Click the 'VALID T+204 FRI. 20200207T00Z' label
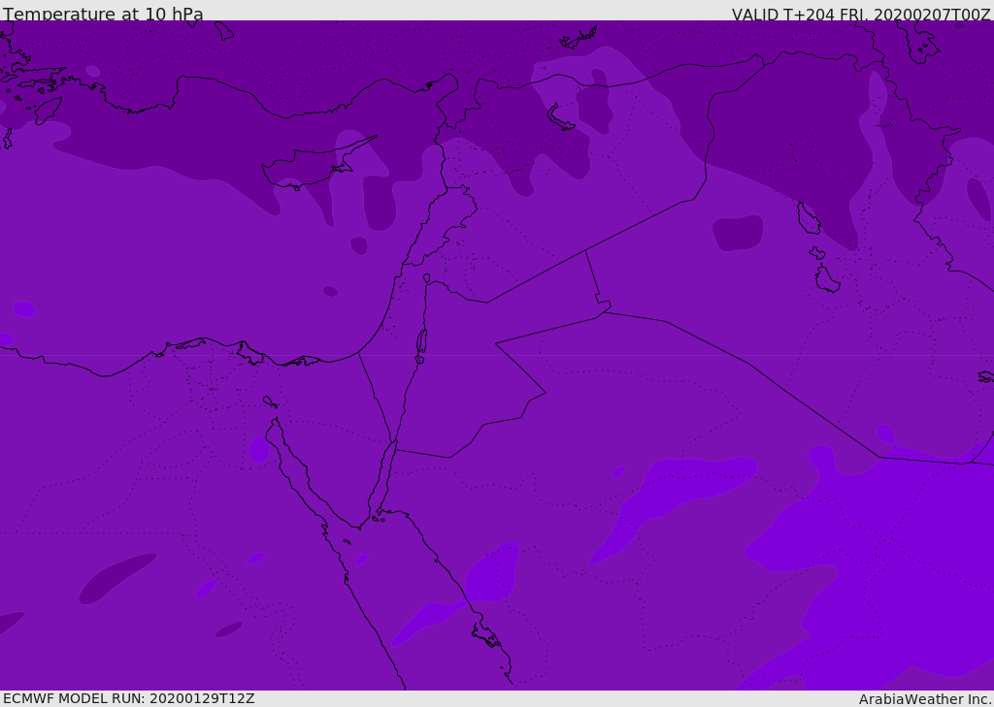The height and width of the screenshot is (707, 994). tap(860, 14)
